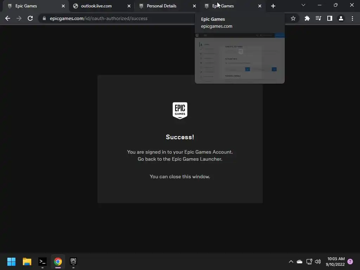Open the terminal app in the taskbar

point(43,262)
